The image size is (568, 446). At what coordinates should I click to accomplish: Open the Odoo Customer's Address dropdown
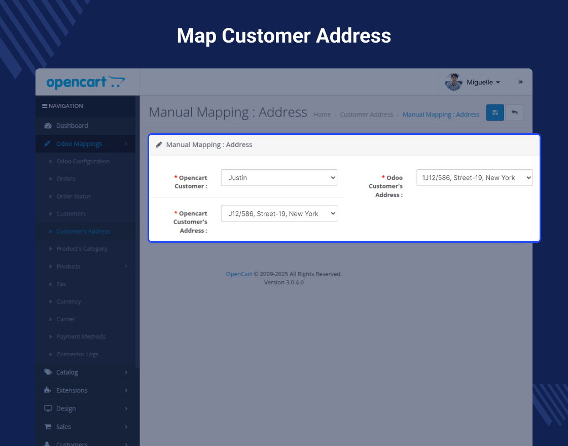point(475,178)
